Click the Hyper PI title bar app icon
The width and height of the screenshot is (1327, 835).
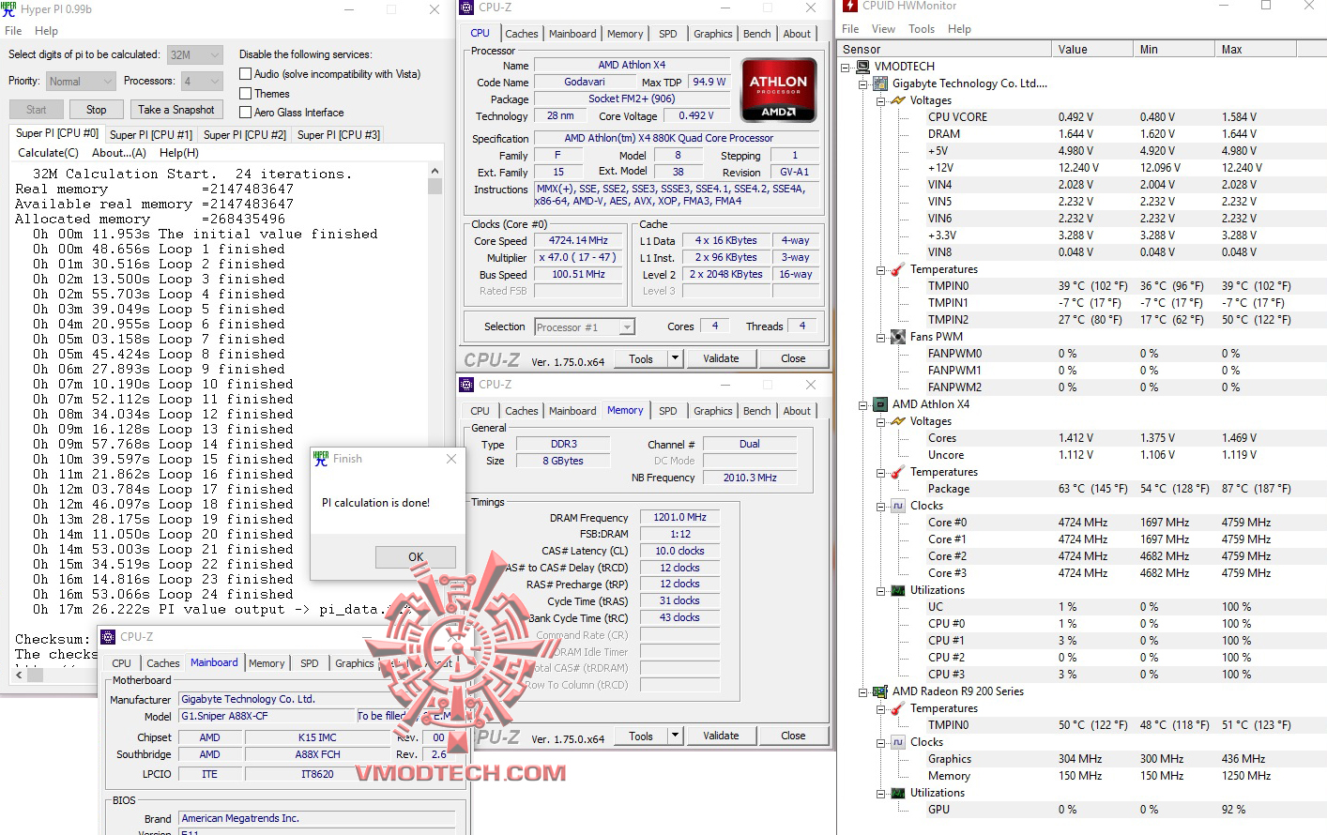pos(8,8)
